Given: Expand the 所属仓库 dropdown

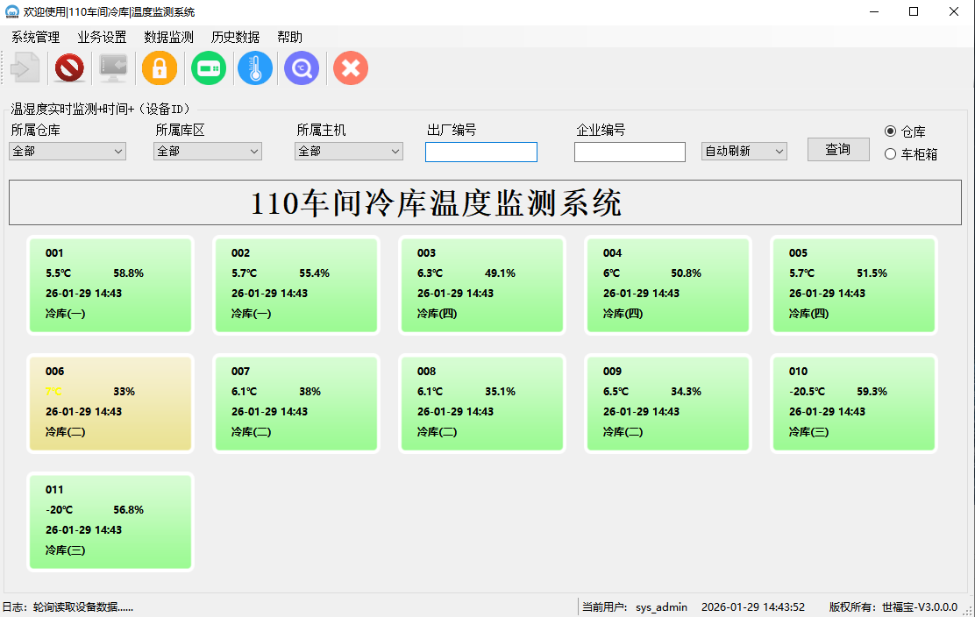Looking at the screenshot, I should pos(68,152).
